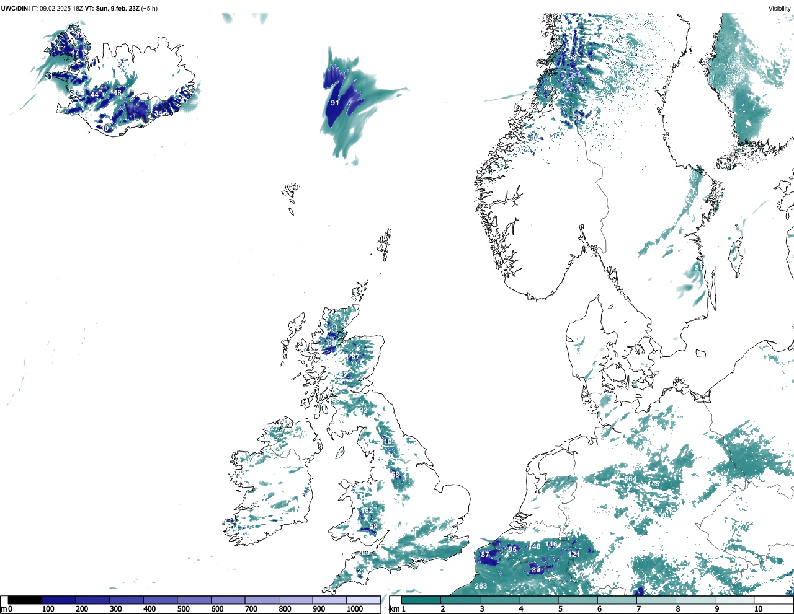
Task: Click the black 0–100 m legend swatch
Action: (25, 600)
